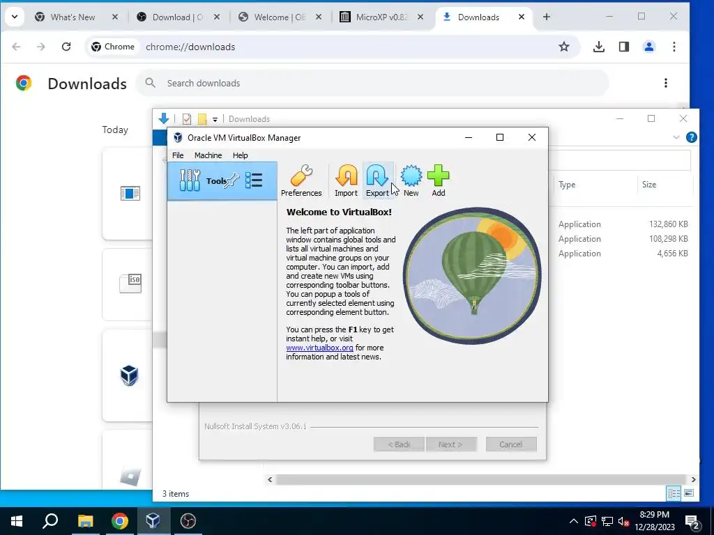714x535 pixels.
Task: Expand the Explorer ribbon chevron
Action: [x=676, y=137]
